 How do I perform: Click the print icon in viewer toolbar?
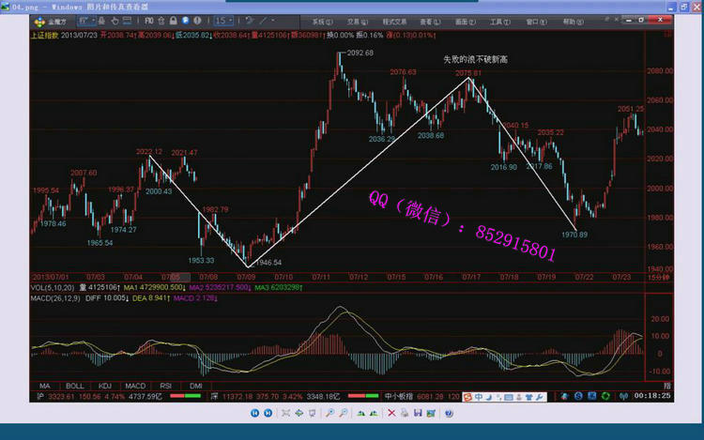(405, 413)
